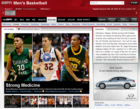Select NCAA BB tab
This screenshot has height=109, width=140.
52,20
